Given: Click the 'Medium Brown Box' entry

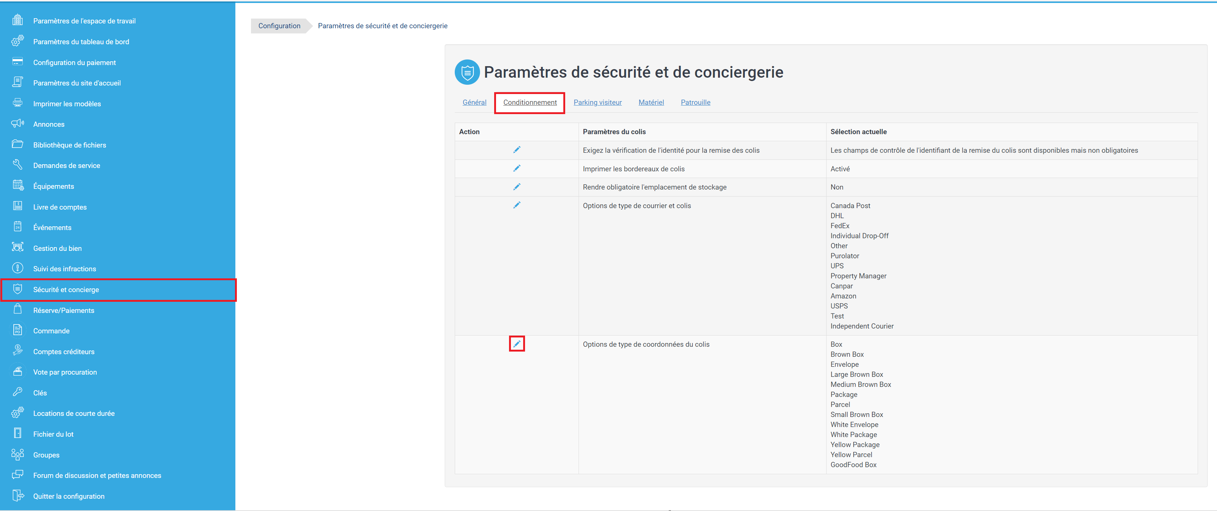Looking at the screenshot, I should [861, 384].
